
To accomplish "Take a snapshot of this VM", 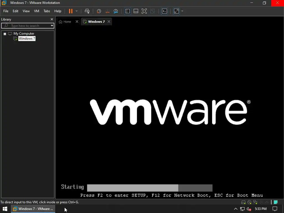I will pyautogui.click(x=99, y=11).
